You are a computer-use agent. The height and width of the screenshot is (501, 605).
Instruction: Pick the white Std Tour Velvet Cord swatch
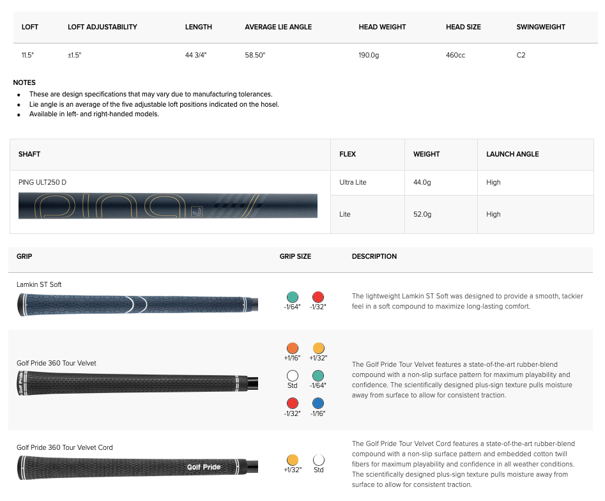click(319, 460)
